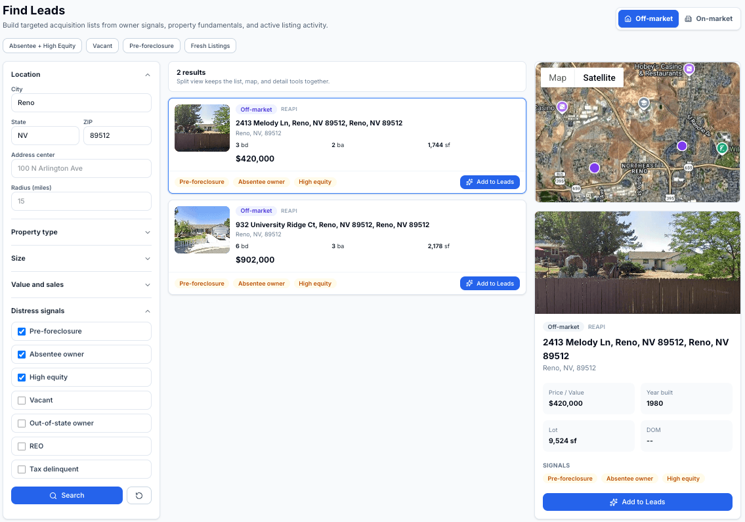Uncheck the High equity checkbox
The image size is (745, 522).
pos(22,378)
